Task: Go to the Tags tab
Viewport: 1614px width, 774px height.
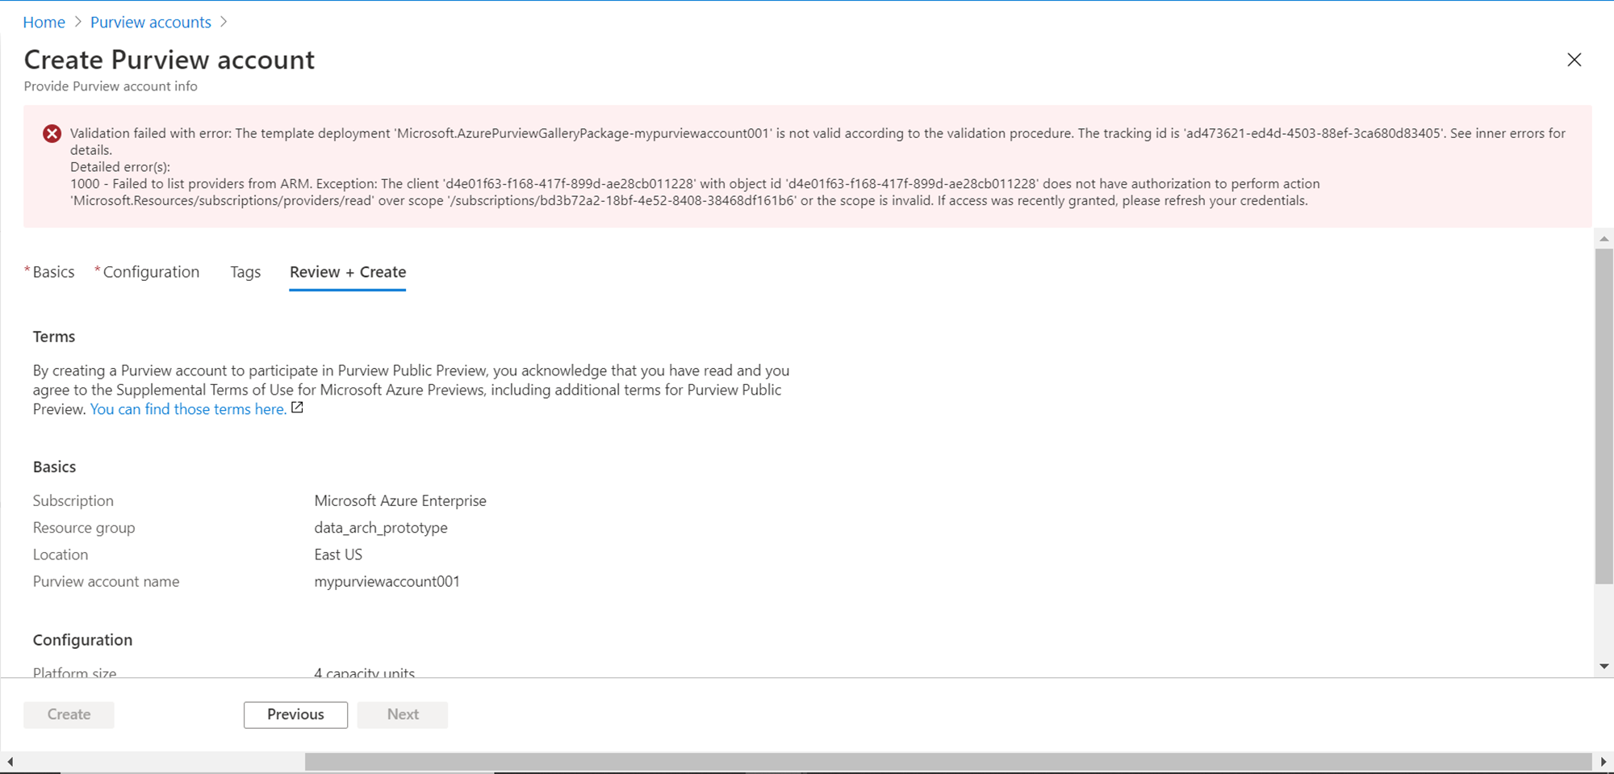Action: [245, 272]
